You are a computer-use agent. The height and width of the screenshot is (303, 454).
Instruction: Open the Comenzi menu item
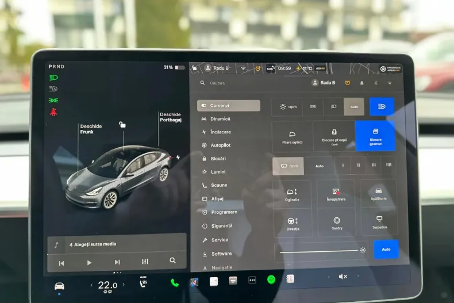coord(229,105)
